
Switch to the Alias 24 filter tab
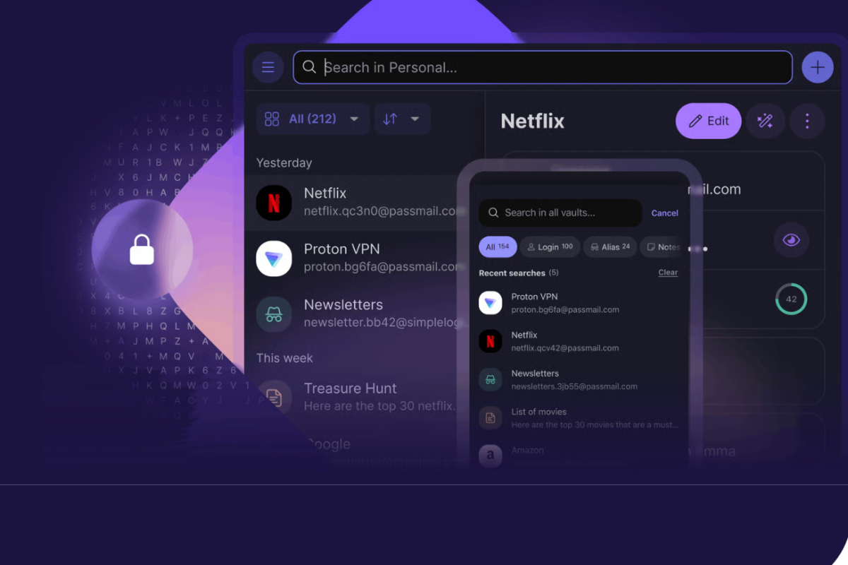610,246
